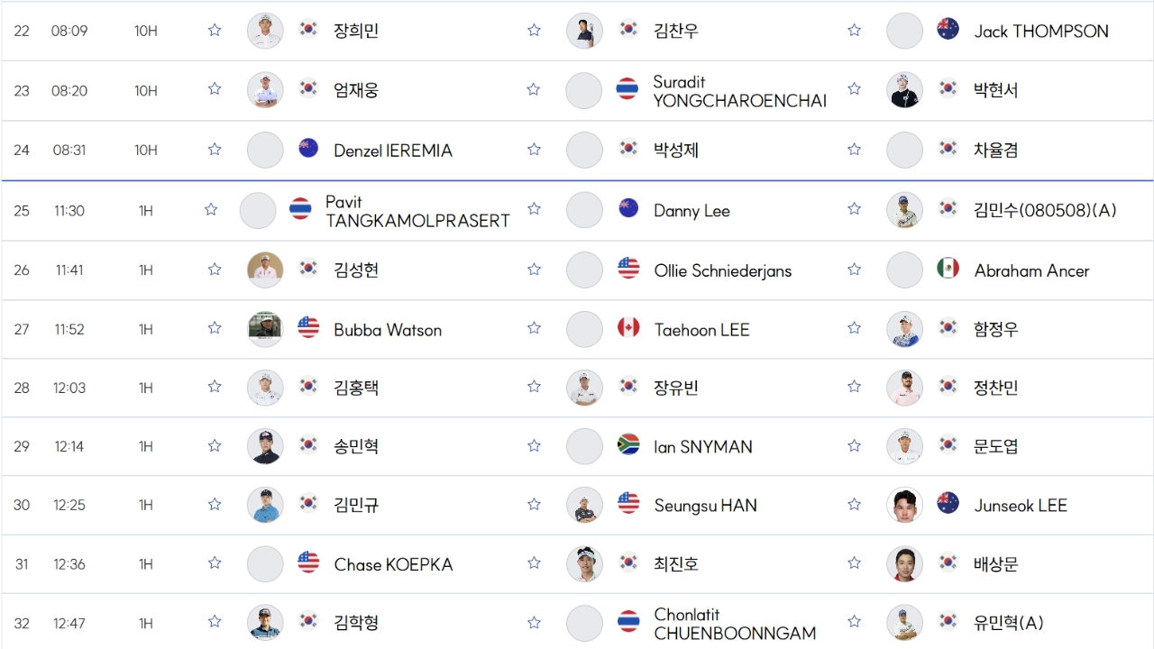Image resolution: width=1154 pixels, height=649 pixels.
Task: Mark 배상문 with the star icon
Action: (854, 562)
